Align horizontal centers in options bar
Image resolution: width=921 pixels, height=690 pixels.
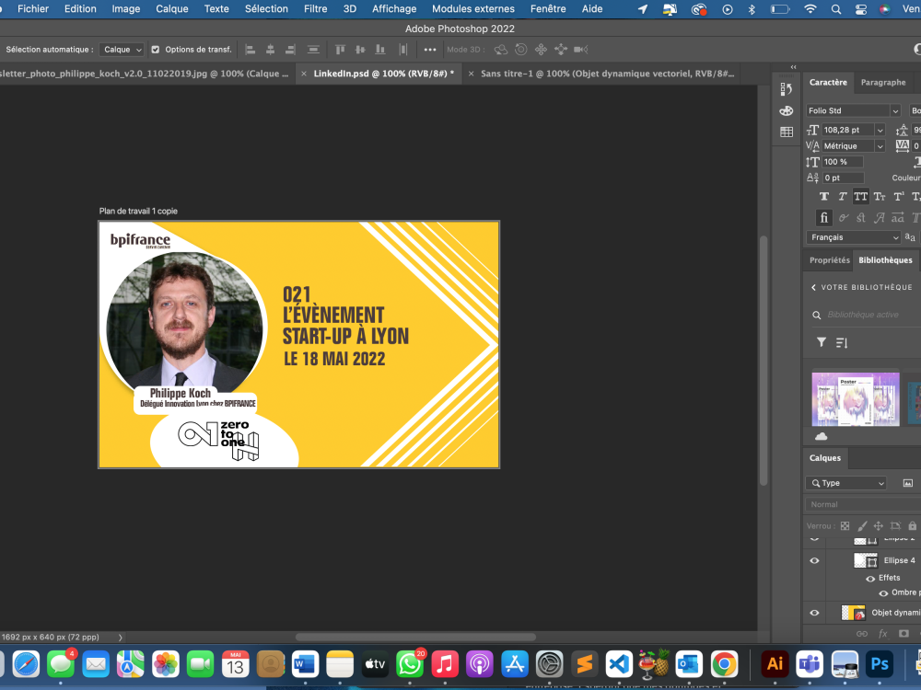click(x=270, y=50)
